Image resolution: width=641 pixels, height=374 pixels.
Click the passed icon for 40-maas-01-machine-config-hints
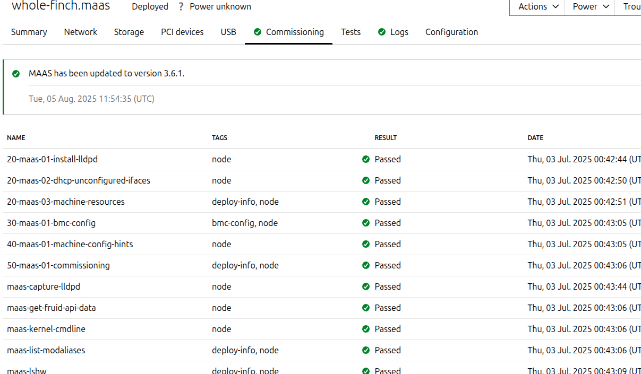(x=366, y=244)
